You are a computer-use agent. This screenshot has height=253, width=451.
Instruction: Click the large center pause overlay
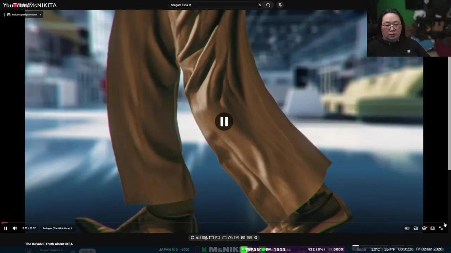click(x=224, y=122)
